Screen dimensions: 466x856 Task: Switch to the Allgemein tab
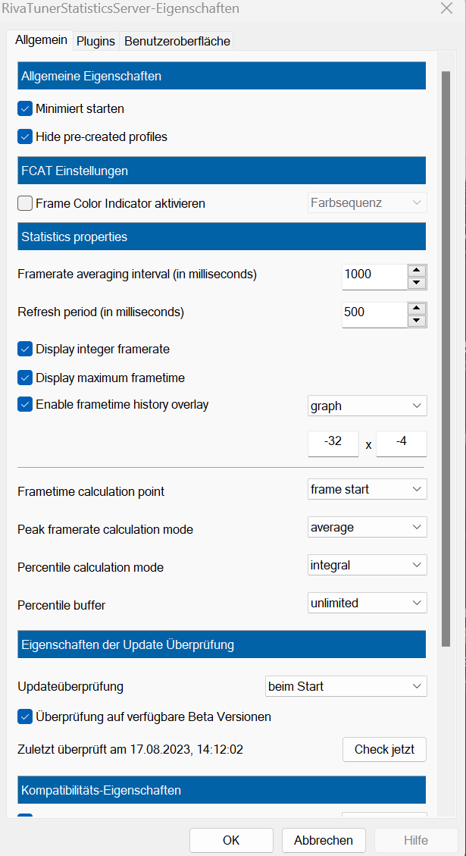coord(41,40)
